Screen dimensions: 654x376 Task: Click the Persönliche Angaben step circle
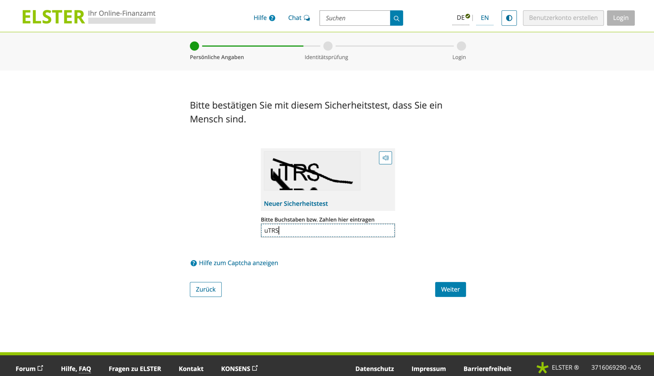pos(194,46)
